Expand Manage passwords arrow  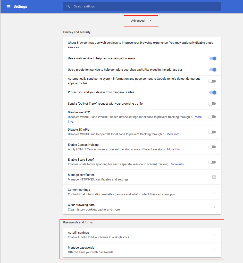(x=214, y=250)
